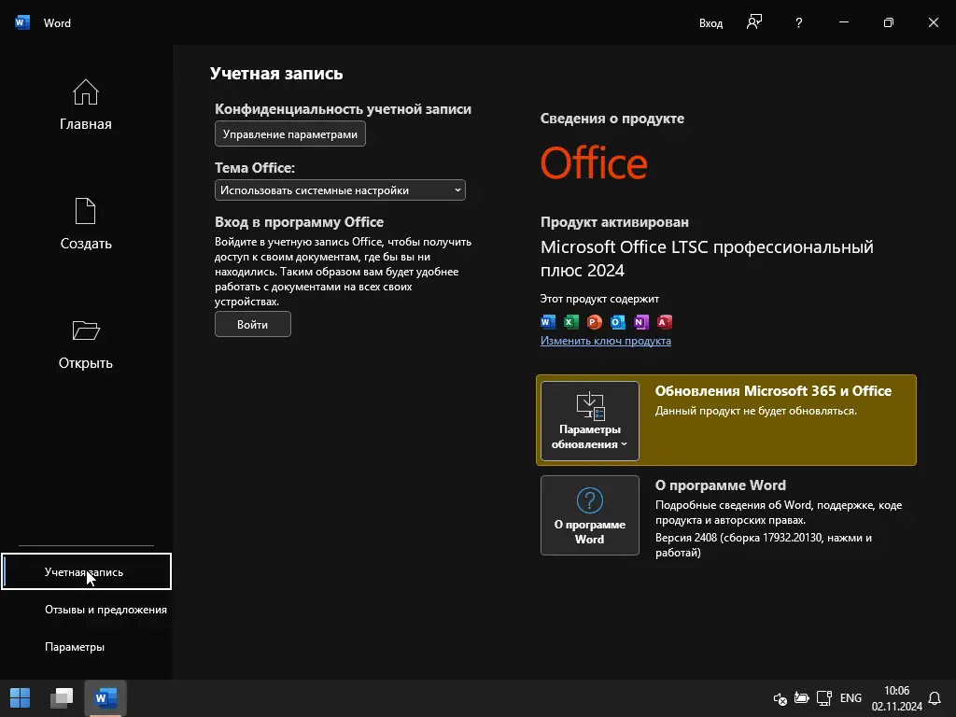Click the Outlook product icon

(617, 322)
